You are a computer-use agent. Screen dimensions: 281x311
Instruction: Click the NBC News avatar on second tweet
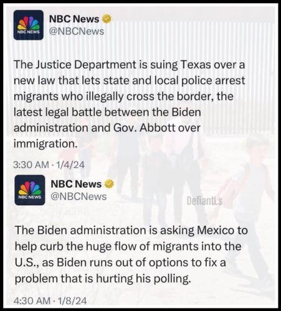tap(30, 190)
